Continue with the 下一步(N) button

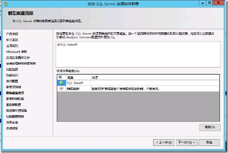[x=187, y=142]
